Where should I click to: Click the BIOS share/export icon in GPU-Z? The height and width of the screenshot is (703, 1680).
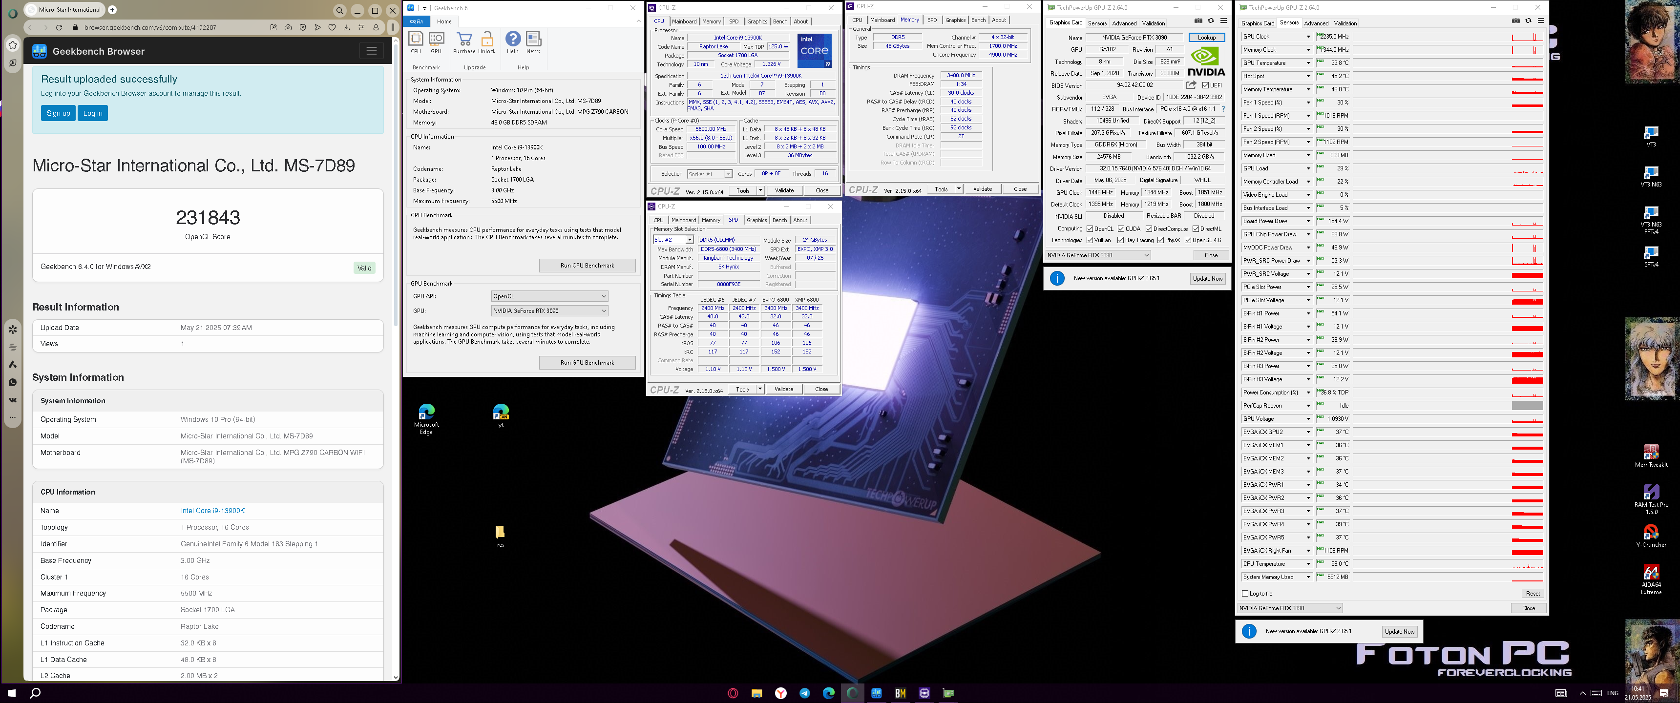[x=1191, y=85]
